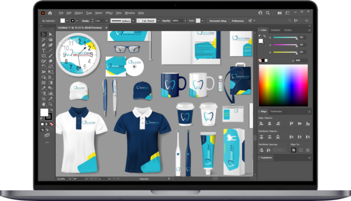Open the Effect menu
Viewport: 351px width, 201px height.
[x=109, y=13]
